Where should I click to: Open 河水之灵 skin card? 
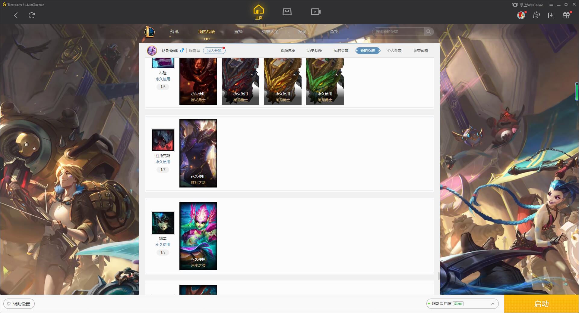(x=198, y=236)
